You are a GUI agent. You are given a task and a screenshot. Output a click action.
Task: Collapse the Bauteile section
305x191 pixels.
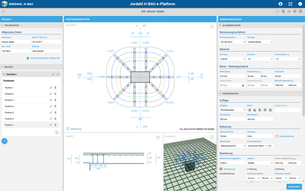[x=3, y=67]
